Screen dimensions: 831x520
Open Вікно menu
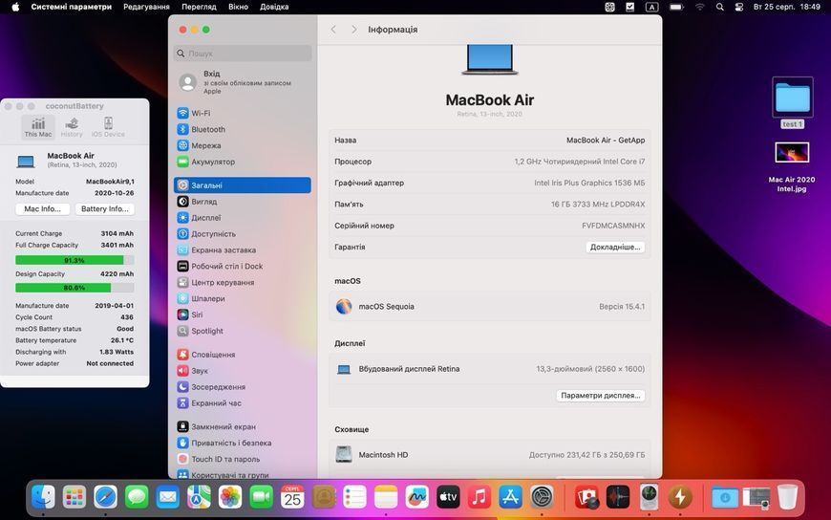[x=238, y=7]
